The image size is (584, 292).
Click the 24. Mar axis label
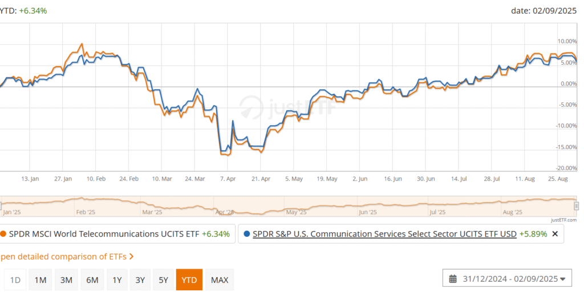(195, 179)
